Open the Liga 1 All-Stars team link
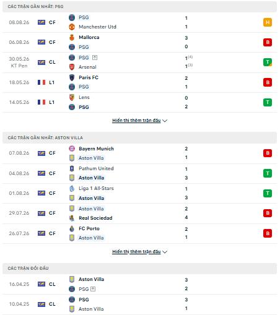This screenshot has height=315, width=280. click(x=96, y=188)
